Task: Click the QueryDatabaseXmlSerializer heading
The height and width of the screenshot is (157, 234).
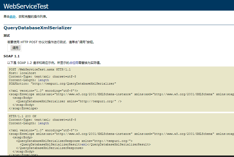Action: point(38,28)
